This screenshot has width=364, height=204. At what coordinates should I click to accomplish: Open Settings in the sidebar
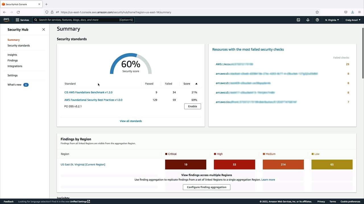[13, 75]
